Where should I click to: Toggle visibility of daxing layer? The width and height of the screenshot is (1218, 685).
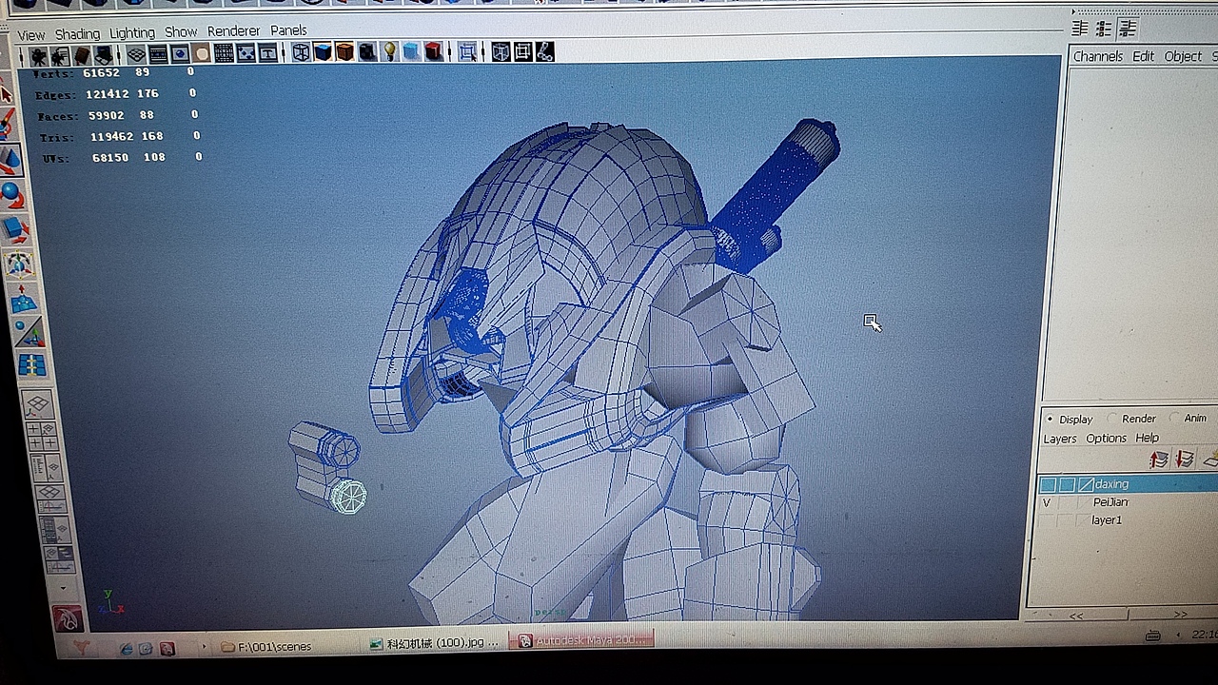tap(1048, 485)
